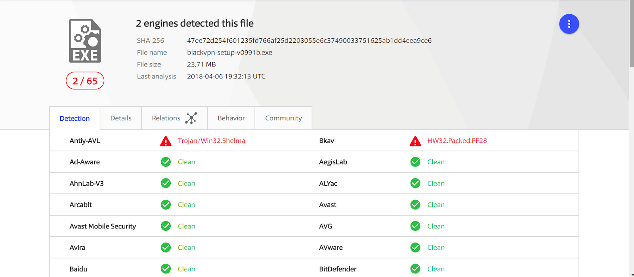The width and height of the screenshot is (634, 277).
Task: Click green checkmark in Ad-Aware row
Action: [x=166, y=162]
